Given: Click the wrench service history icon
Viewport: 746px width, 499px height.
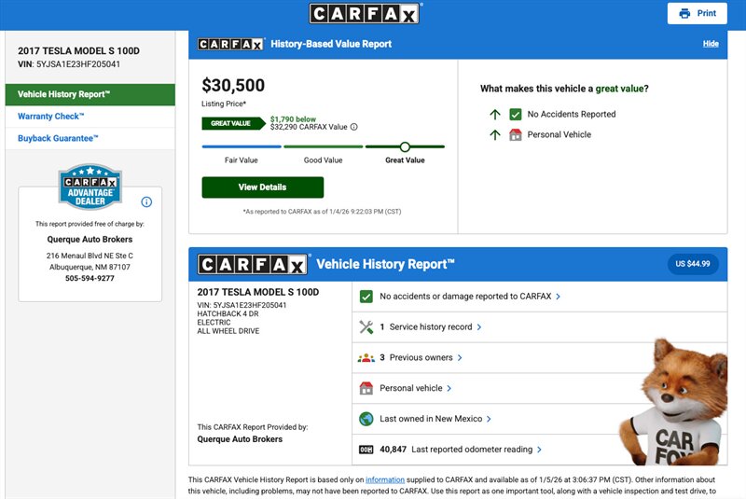Looking at the screenshot, I should tap(366, 327).
